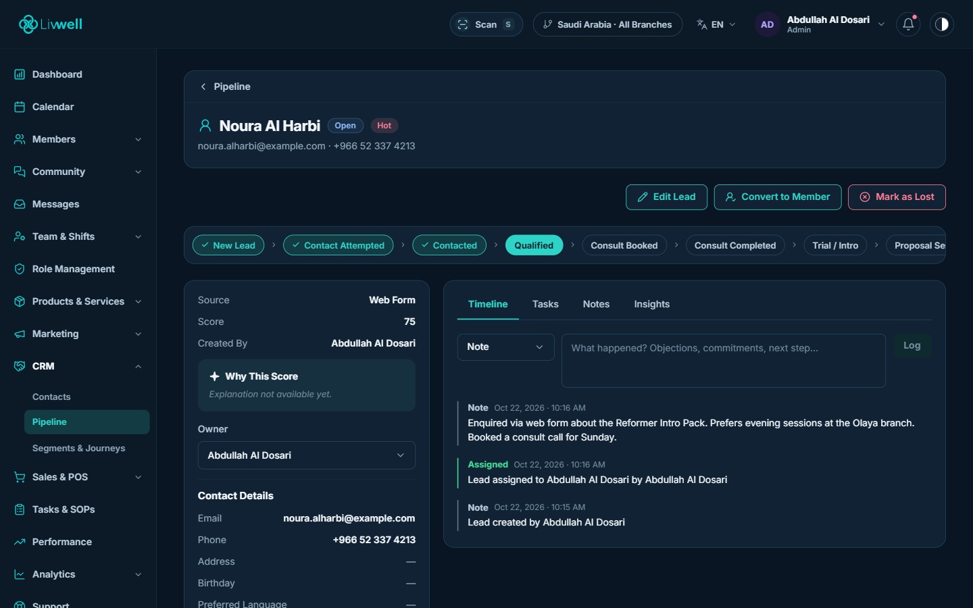The width and height of the screenshot is (973, 608).
Task: Switch to the Notes tab
Action: coord(596,304)
